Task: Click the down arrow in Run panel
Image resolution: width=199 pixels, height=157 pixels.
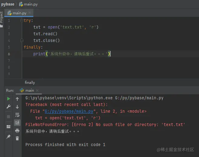Action: click(17, 107)
